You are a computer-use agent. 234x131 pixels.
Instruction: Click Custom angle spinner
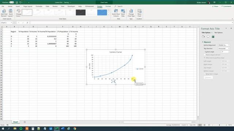(x=229, y=52)
